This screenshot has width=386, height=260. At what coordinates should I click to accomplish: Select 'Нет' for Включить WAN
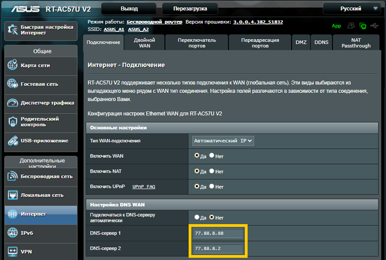(x=212, y=156)
